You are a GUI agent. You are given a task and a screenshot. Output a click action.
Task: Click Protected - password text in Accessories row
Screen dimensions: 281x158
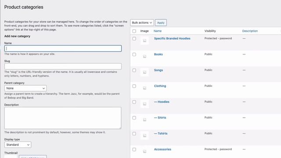218,149
